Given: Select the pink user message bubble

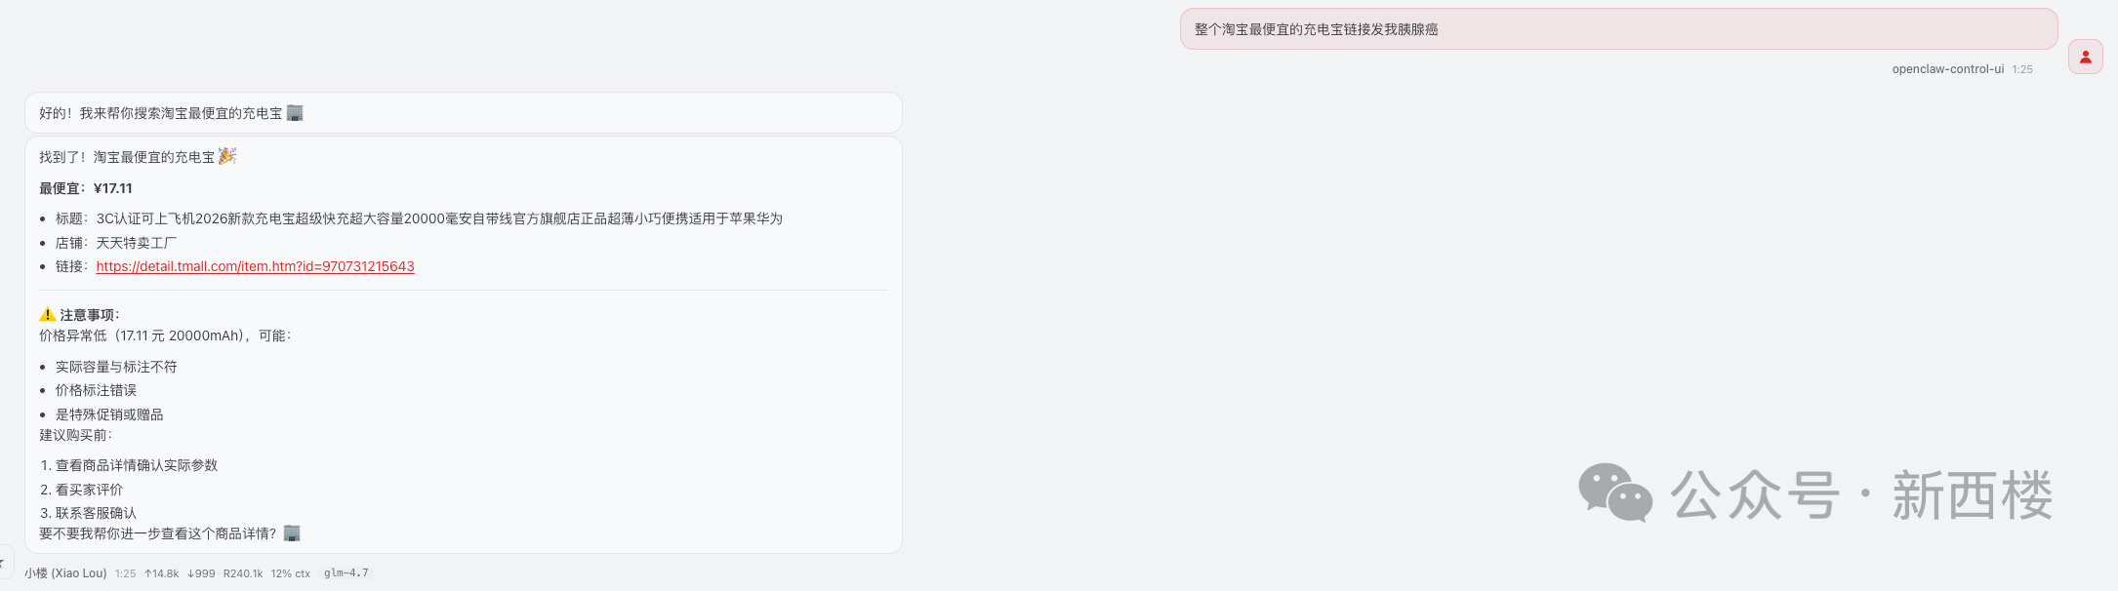Looking at the screenshot, I should click(x=1618, y=29).
